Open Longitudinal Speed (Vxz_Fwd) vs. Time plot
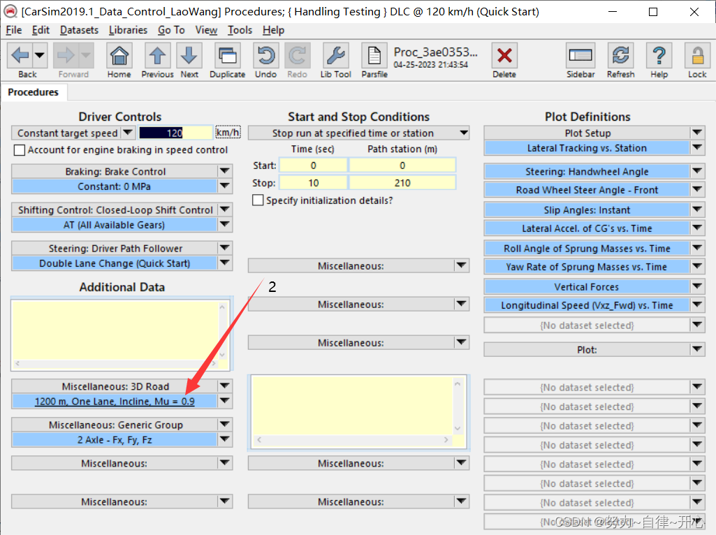Viewport: 716px width, 535px height. 587,305
